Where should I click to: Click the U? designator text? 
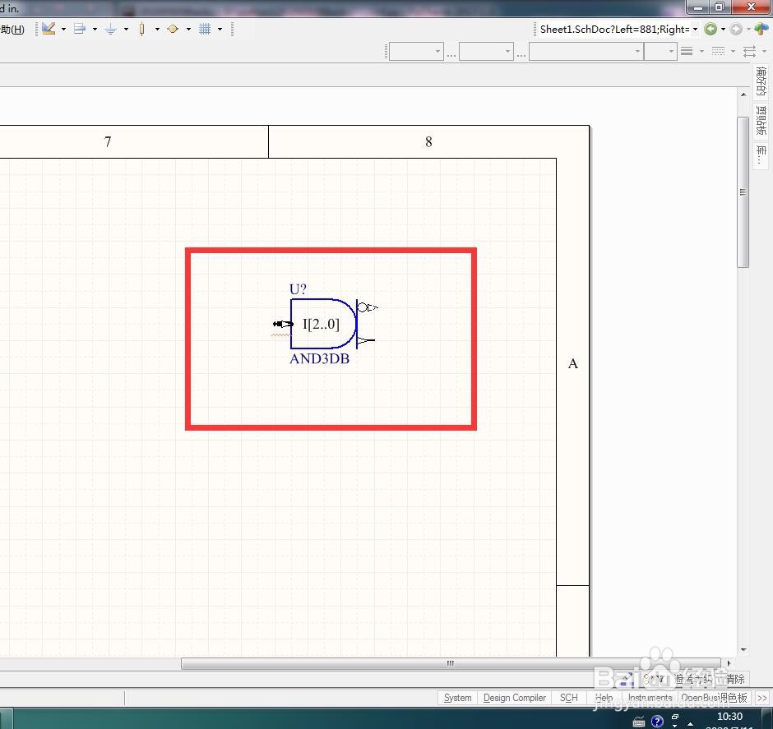298,289
